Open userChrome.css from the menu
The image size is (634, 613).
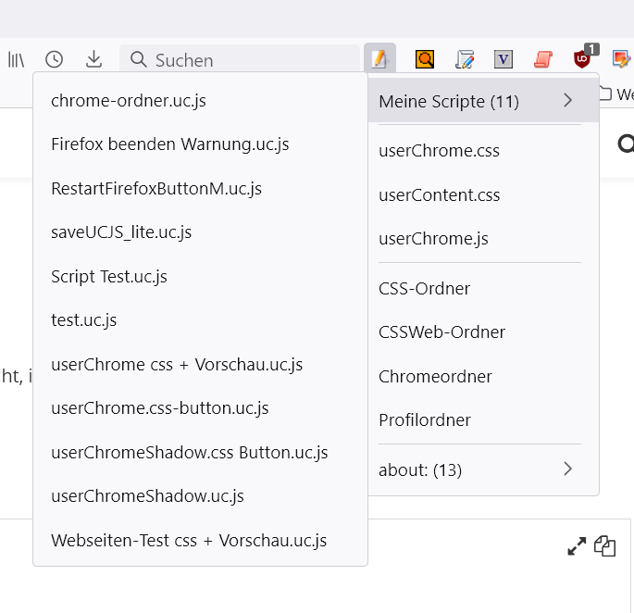439,151
